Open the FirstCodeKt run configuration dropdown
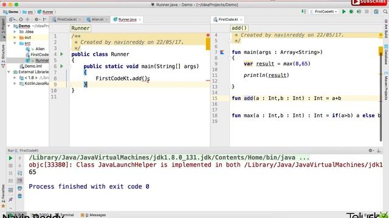389x218 pixels. (324, 12)
